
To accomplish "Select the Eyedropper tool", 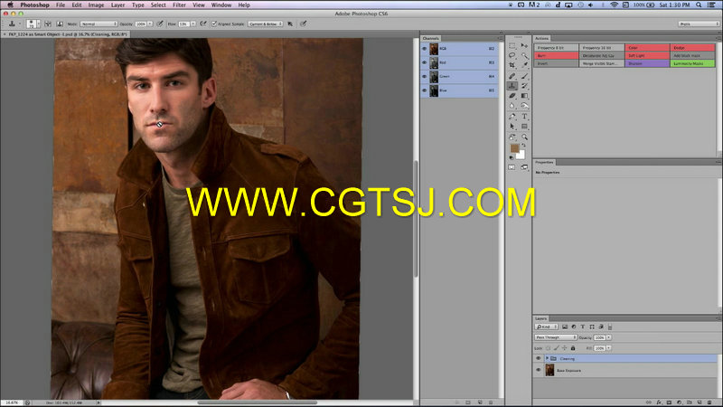I will [524, 65].
